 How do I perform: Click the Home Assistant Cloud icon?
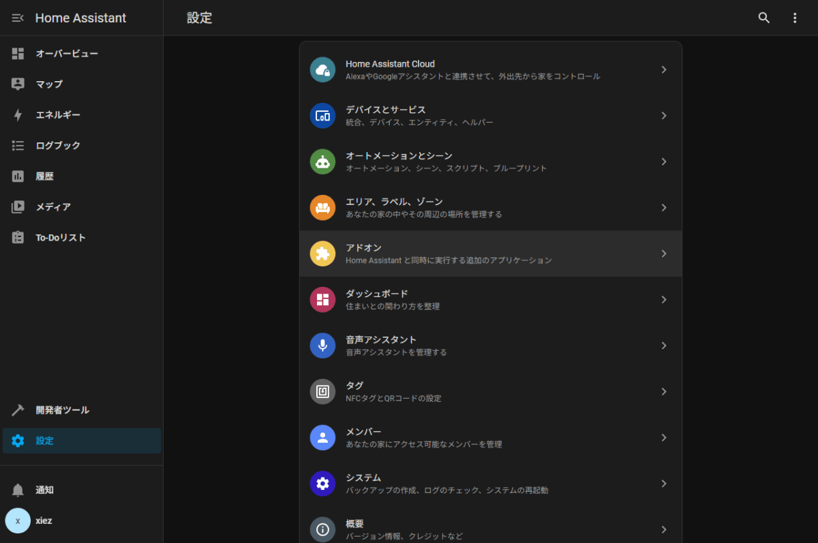pos(322,69)
